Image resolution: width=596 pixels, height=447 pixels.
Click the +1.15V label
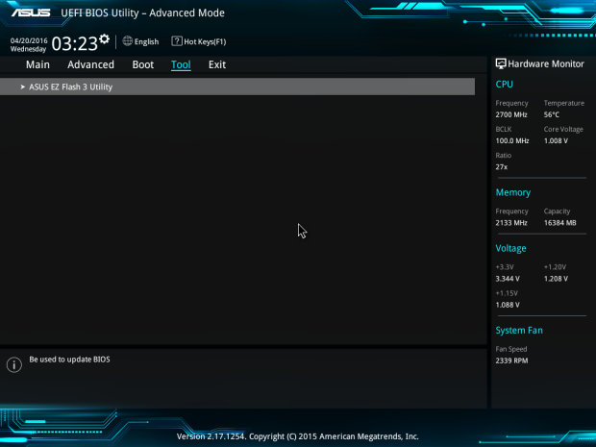click(507, 293)
